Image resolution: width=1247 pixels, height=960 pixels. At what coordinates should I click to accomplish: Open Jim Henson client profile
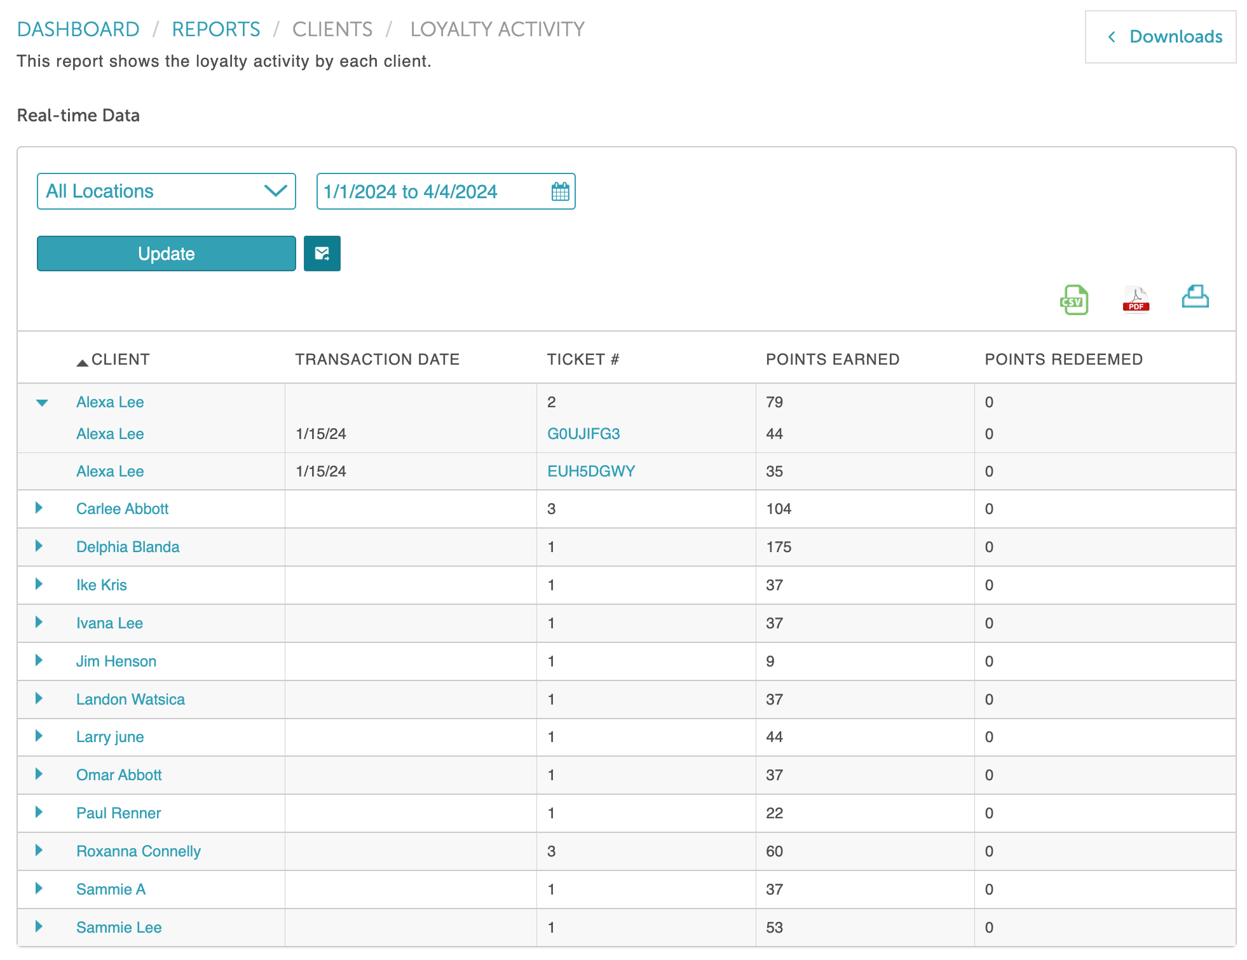pos(116,661)
